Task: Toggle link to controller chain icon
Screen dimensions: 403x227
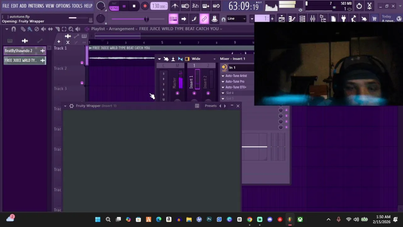Action: coord(204,19)
